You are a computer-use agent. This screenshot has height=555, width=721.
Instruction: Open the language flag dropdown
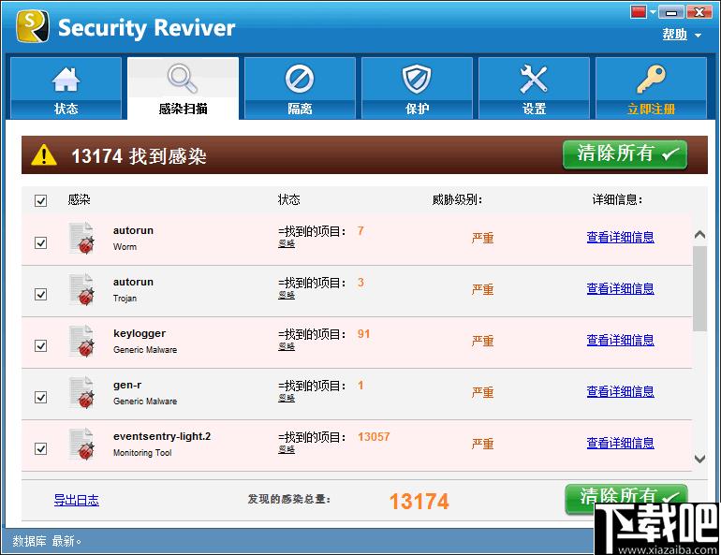tap(653, 12)
